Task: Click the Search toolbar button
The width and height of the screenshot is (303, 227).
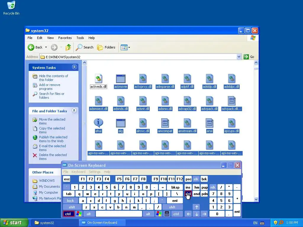Action: (85, 47)
